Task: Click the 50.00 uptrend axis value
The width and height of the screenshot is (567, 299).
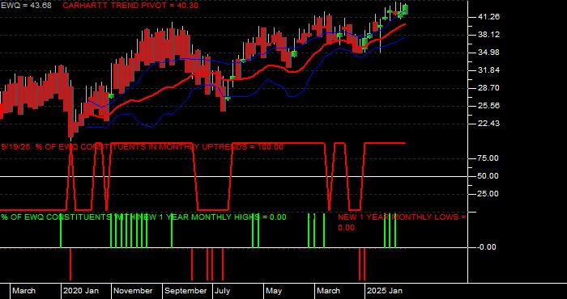Action: tap(488, 176)
